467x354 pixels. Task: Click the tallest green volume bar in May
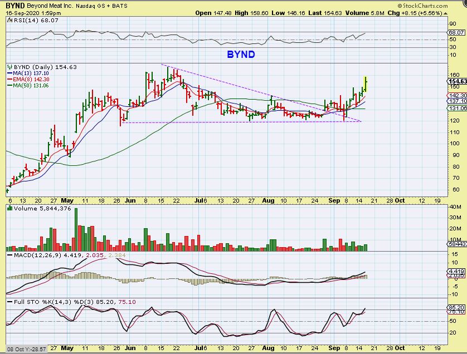76,230
